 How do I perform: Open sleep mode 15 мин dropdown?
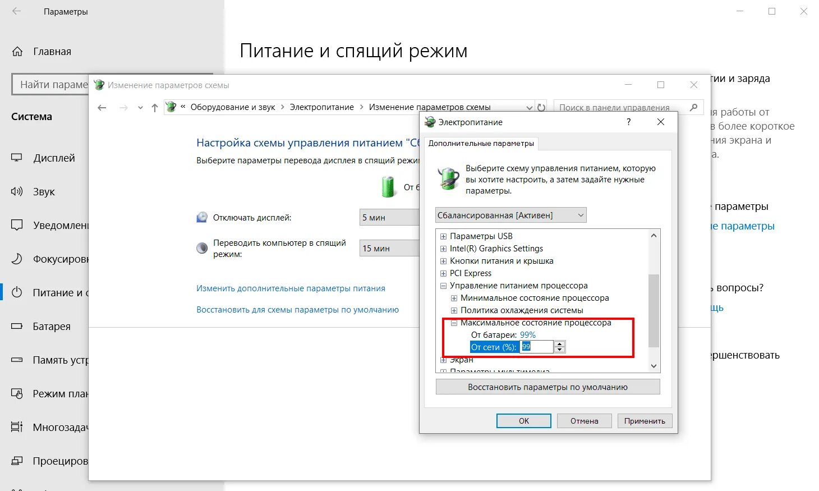coord(389,248)
